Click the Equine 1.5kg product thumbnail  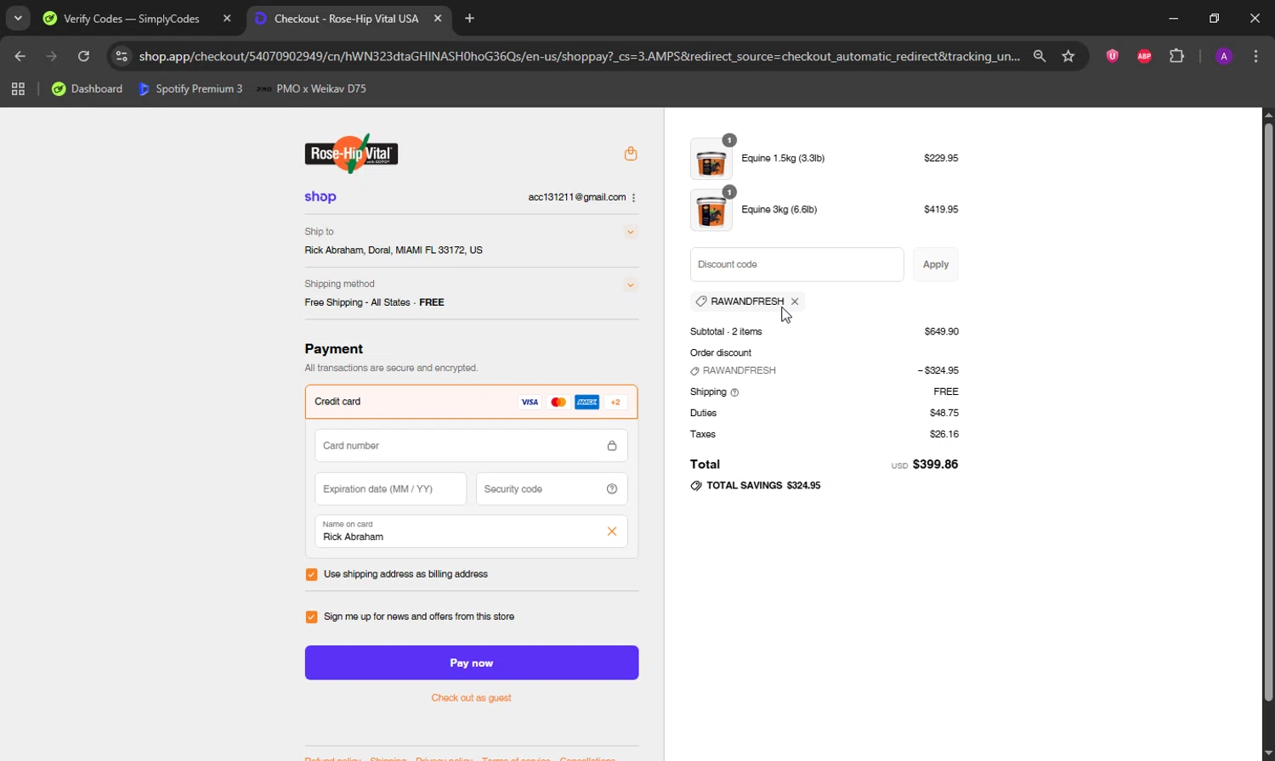pos(711,159)
